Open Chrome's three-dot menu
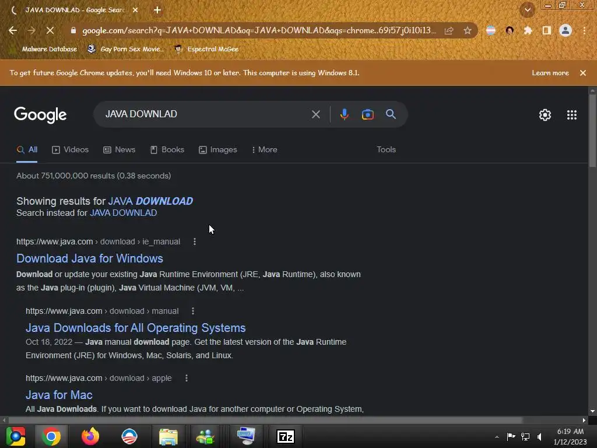 coord(584,30)
